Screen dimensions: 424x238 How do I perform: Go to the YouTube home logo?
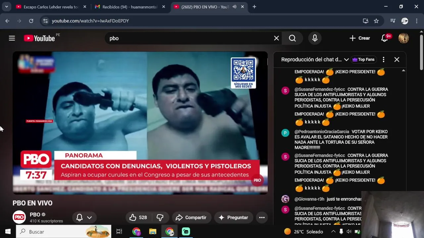pos(39,38)
